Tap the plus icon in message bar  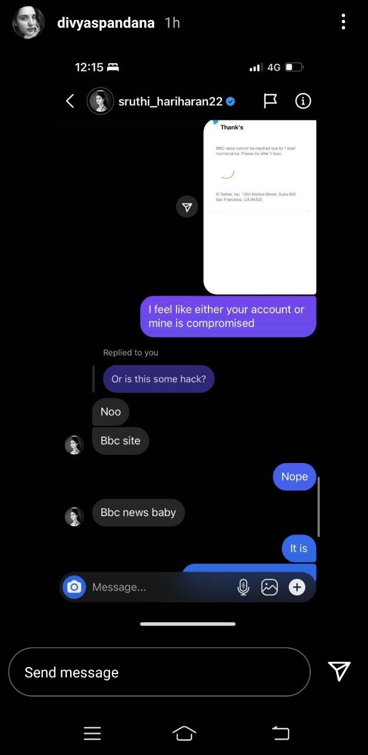297,587
